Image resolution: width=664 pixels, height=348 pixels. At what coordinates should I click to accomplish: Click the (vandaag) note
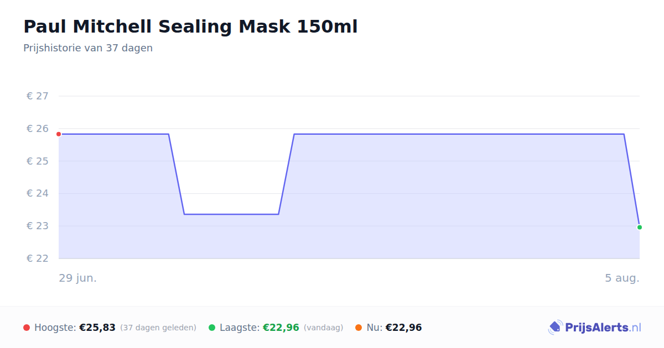pos(324,328)
